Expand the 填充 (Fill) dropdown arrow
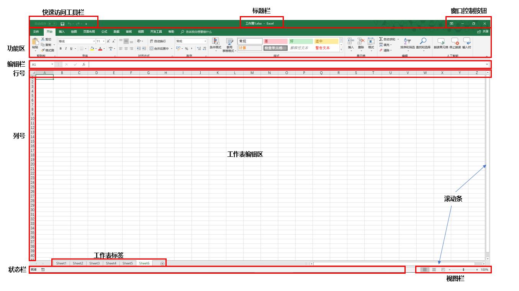The image size is (519, 291). coord(391,44)
